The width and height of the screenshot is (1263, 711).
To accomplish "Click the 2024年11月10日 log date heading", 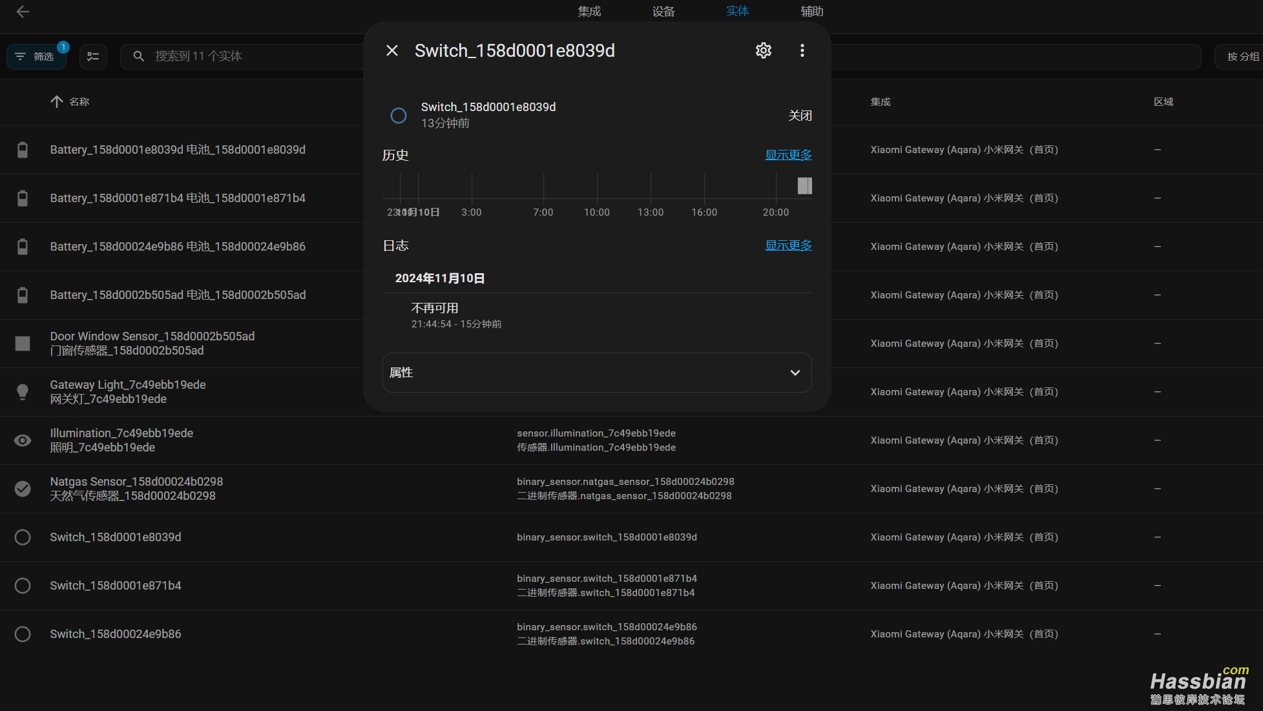I will point(440,278).
